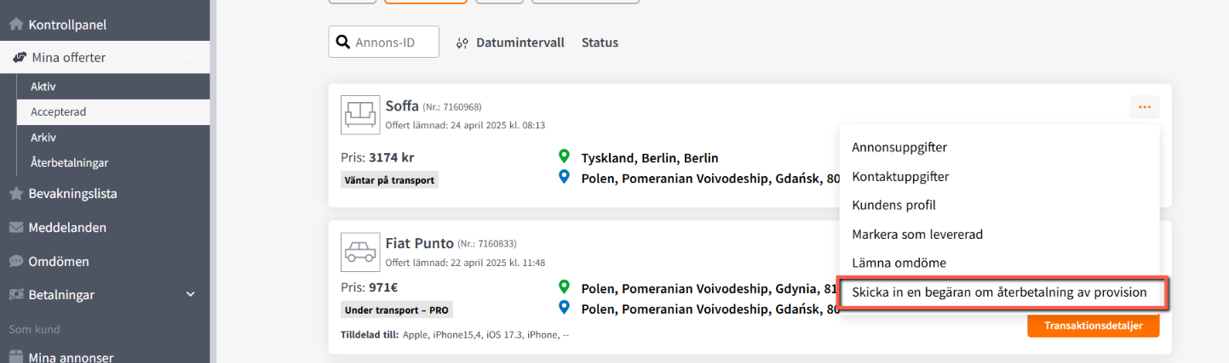Image resolution: width=1229 pixels, height=363 pixels.
Task: Choose Skicka in en begäran om återbetalning
Action: (1000, 292)
